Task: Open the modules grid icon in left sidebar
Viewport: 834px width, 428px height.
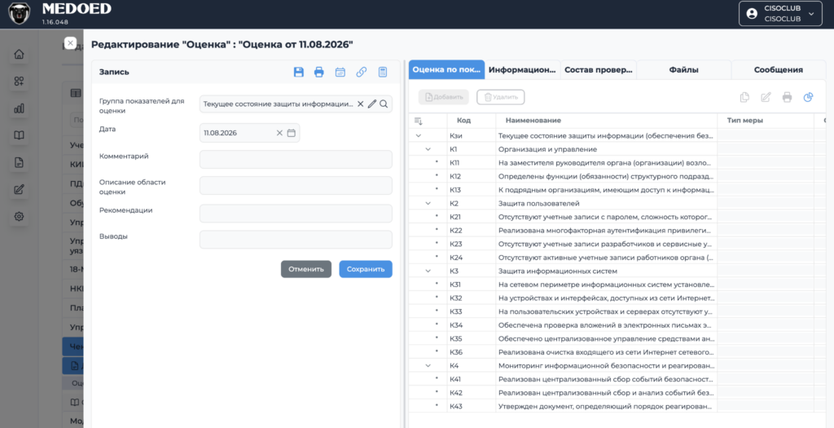Action: tap(20, 82)
